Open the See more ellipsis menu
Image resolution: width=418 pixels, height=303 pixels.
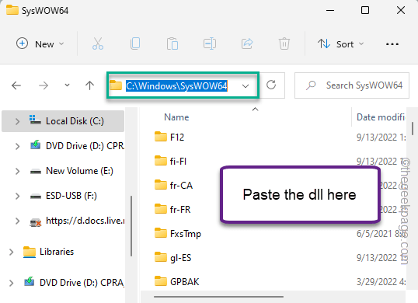(x=392, y=44)
